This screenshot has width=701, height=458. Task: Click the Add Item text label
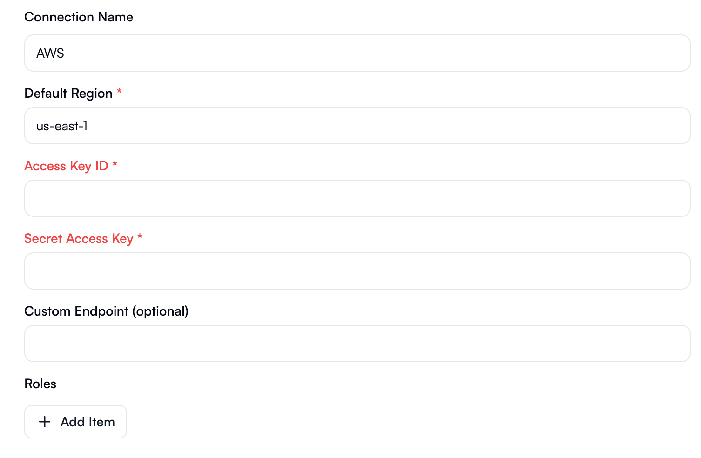coord(88,422)
